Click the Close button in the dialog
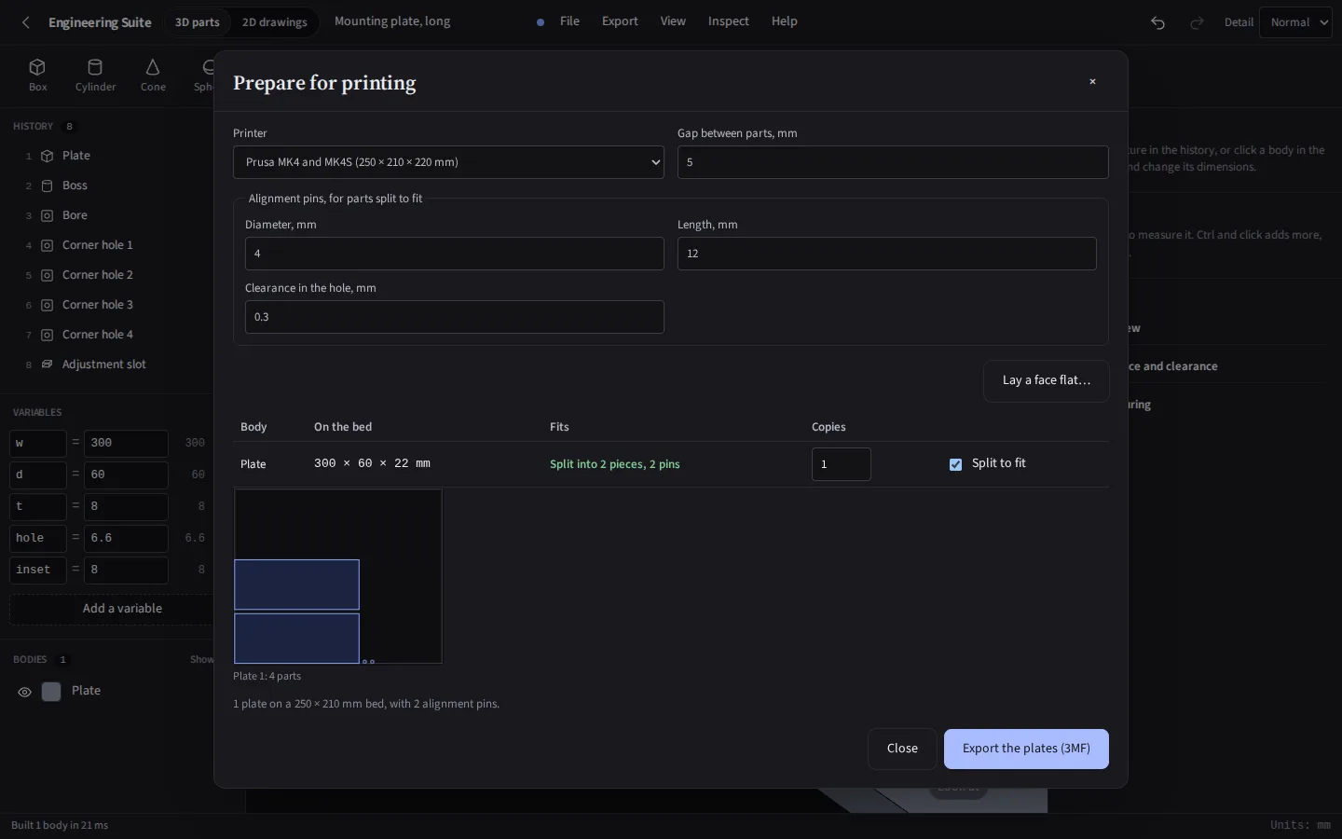Image resolution: width=1342 pixels, height=839 pixels. (902, 749)
